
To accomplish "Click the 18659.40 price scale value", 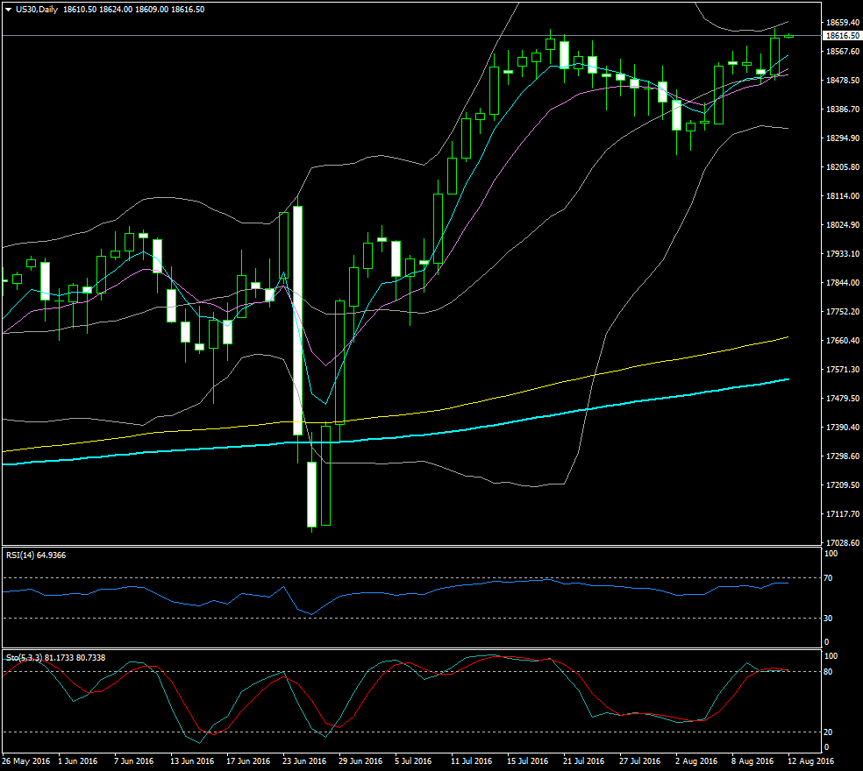I will pyautogui.click(x=843, y=23).
